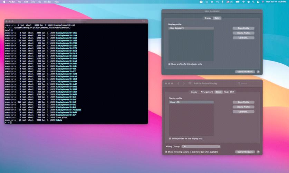Switch to the Night Shift tab
This screenshot has height=173, width=289.
(x=229, y=92)
